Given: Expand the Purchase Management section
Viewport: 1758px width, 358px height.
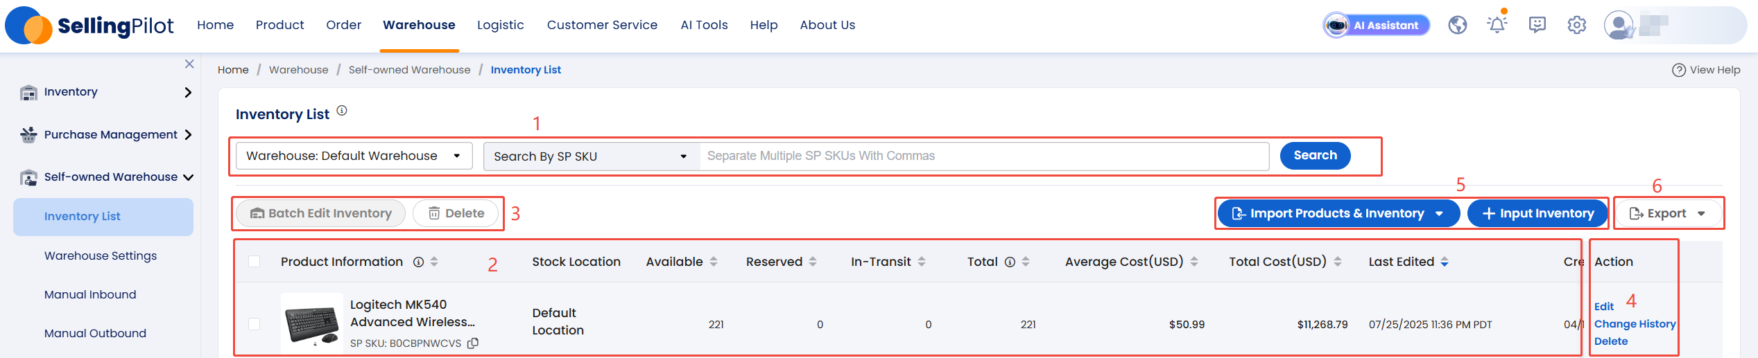Looking at the screenshot, I should click(x=188, y=135).
